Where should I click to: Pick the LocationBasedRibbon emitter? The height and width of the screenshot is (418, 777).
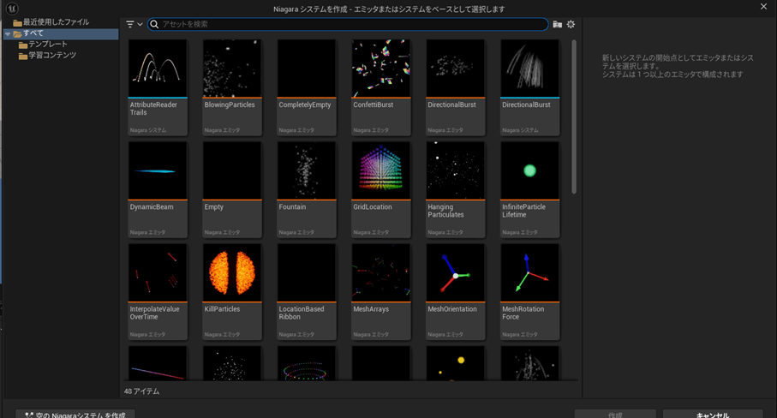pyautogui.click(x=306, y=291)
